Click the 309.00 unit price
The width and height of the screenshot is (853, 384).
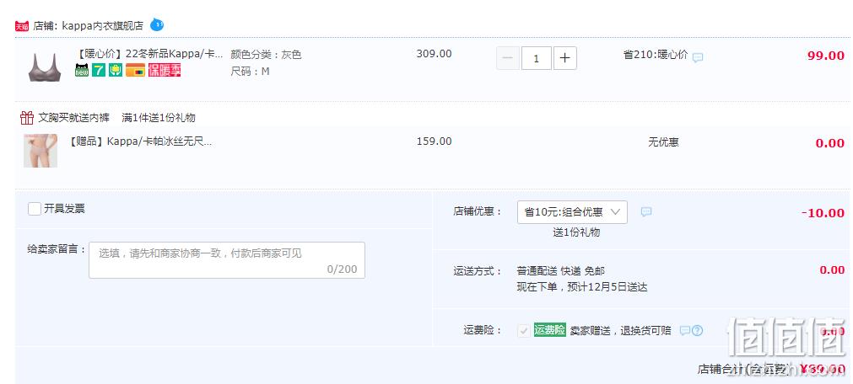tap(435, 54)
